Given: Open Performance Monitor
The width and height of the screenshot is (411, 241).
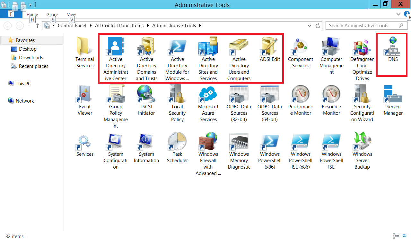Looking at the screenshot, I should [301, 100].
